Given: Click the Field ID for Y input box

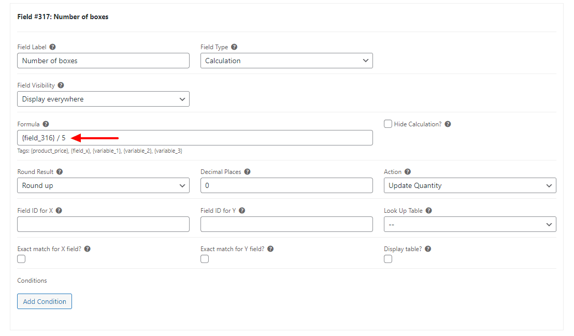Looking at the screenshot, I should (x=286, y=224).
